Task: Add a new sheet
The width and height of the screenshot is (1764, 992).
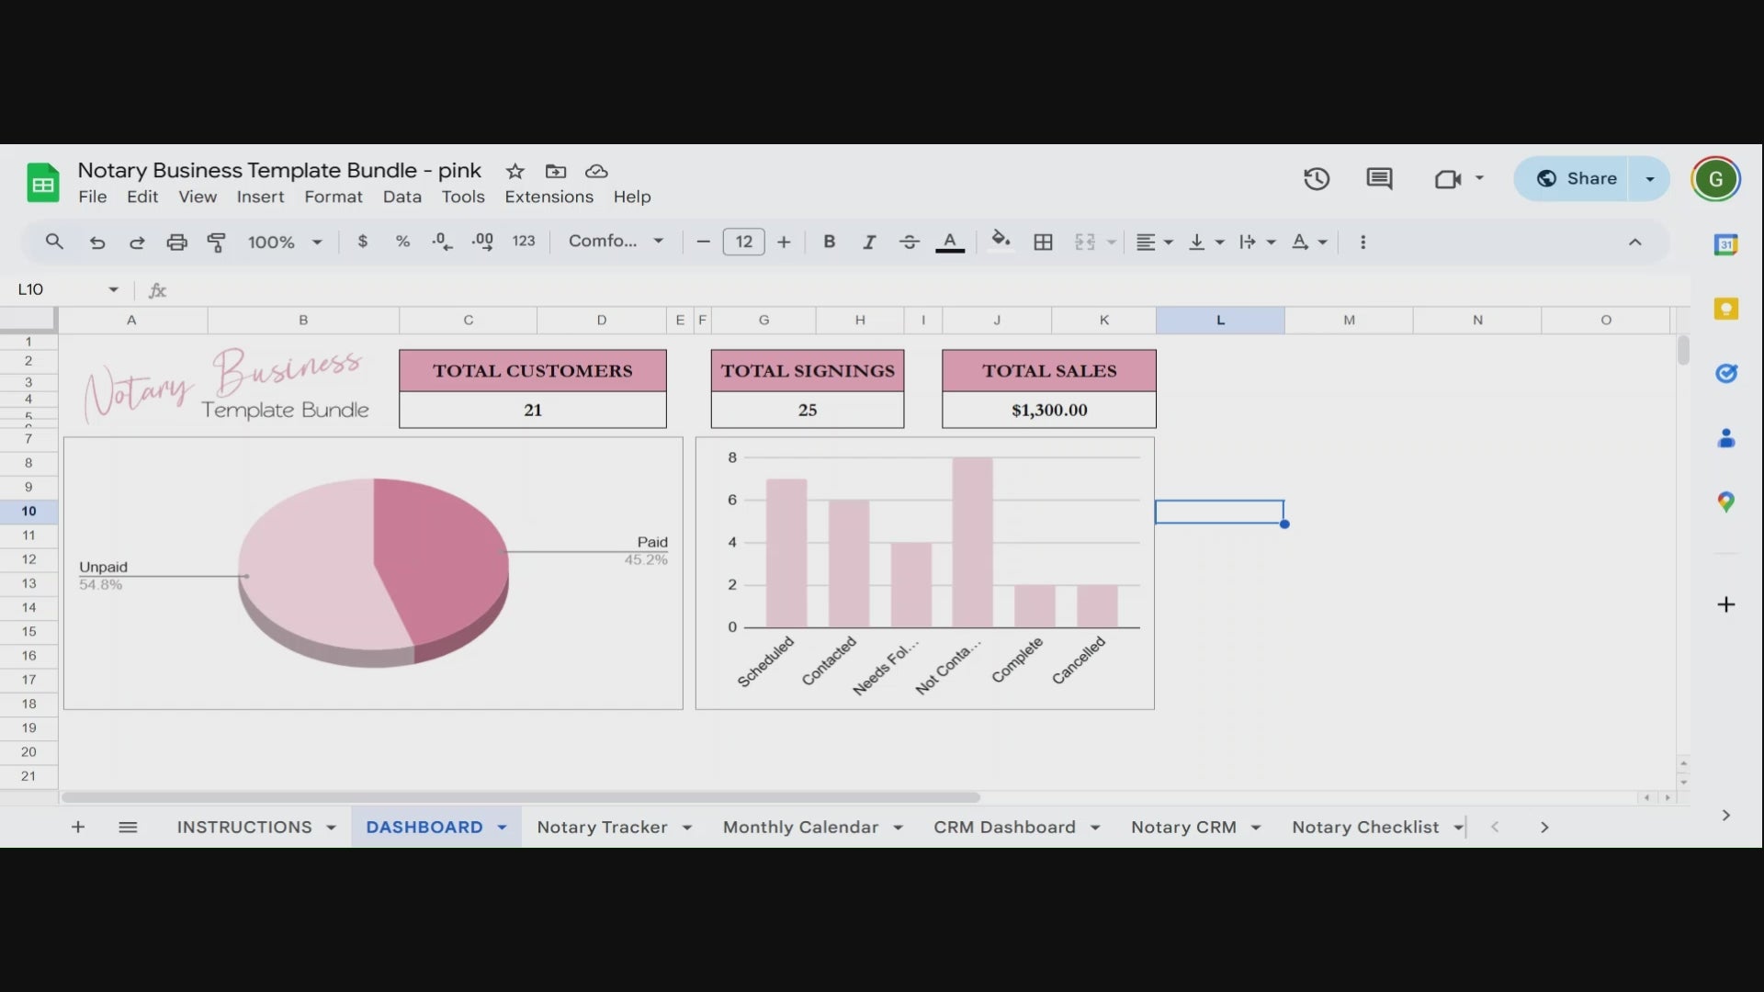Action: point(78,827)
